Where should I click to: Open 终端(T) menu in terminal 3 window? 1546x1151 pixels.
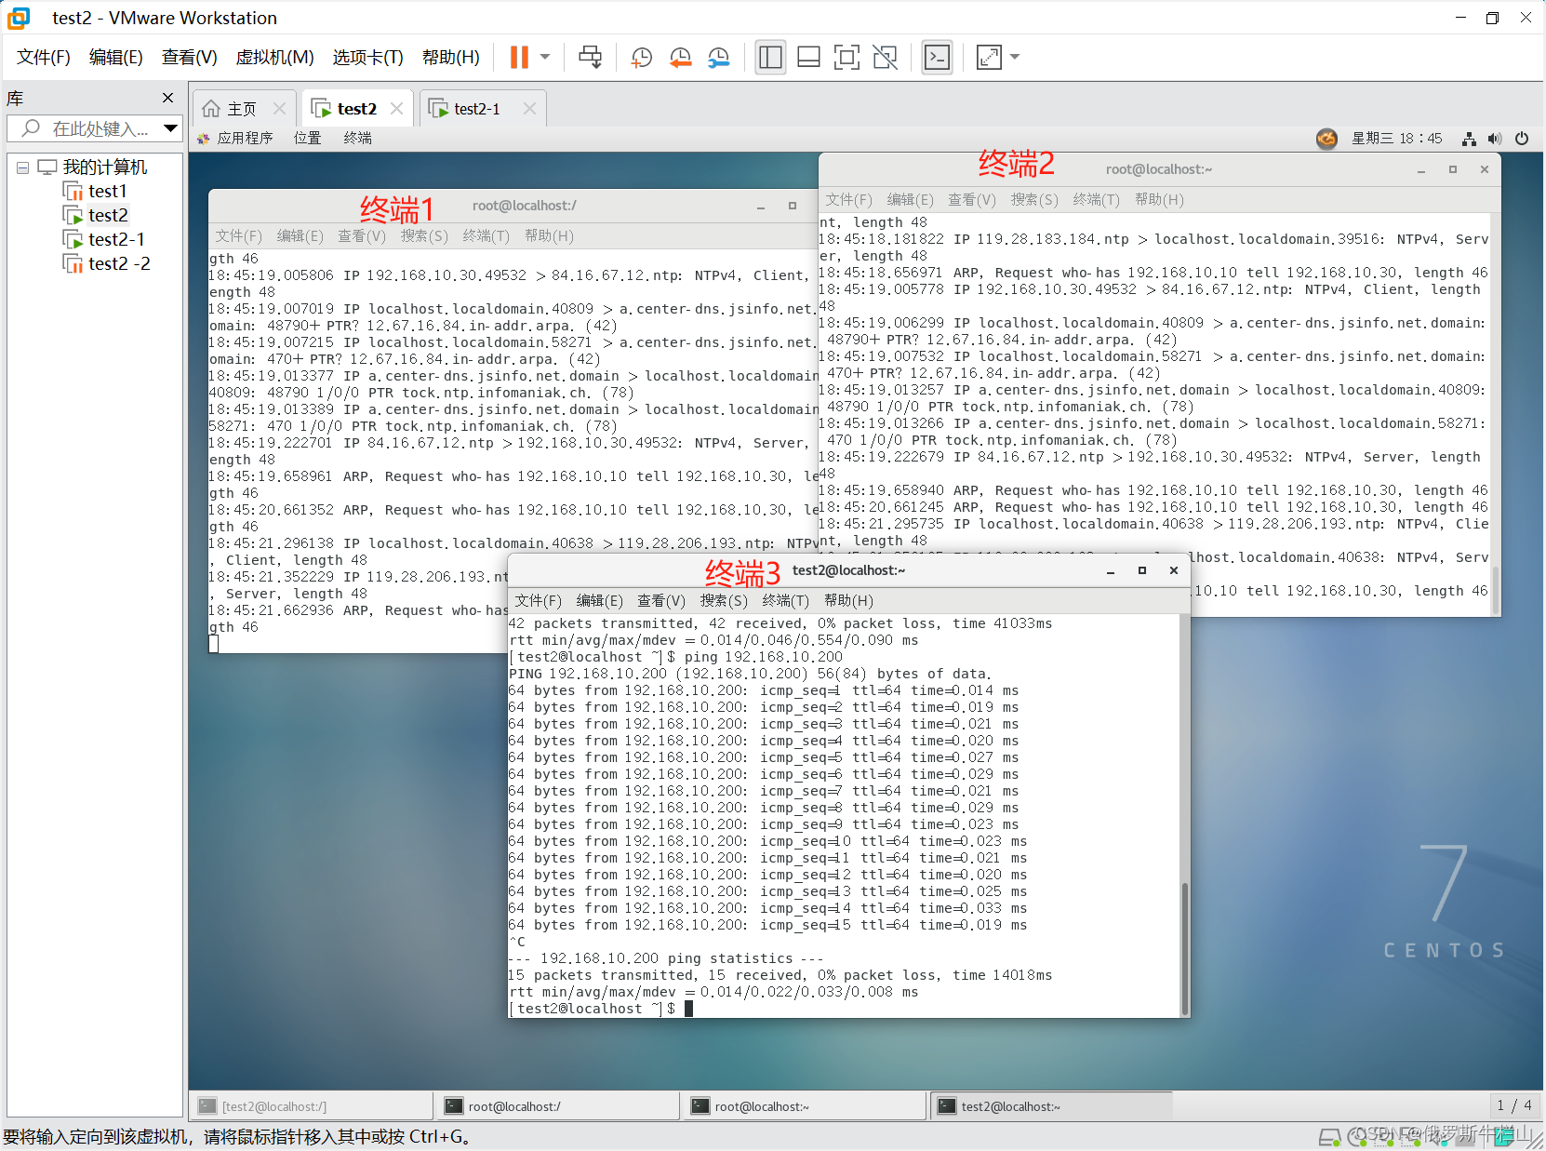(786, 601)
